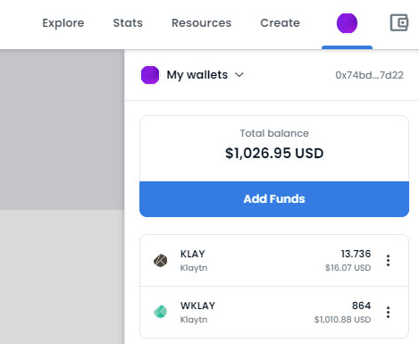The image size is (419, 344).
Task: Click the purple profile avatar in navbar
Action: (x=347, y=23)
